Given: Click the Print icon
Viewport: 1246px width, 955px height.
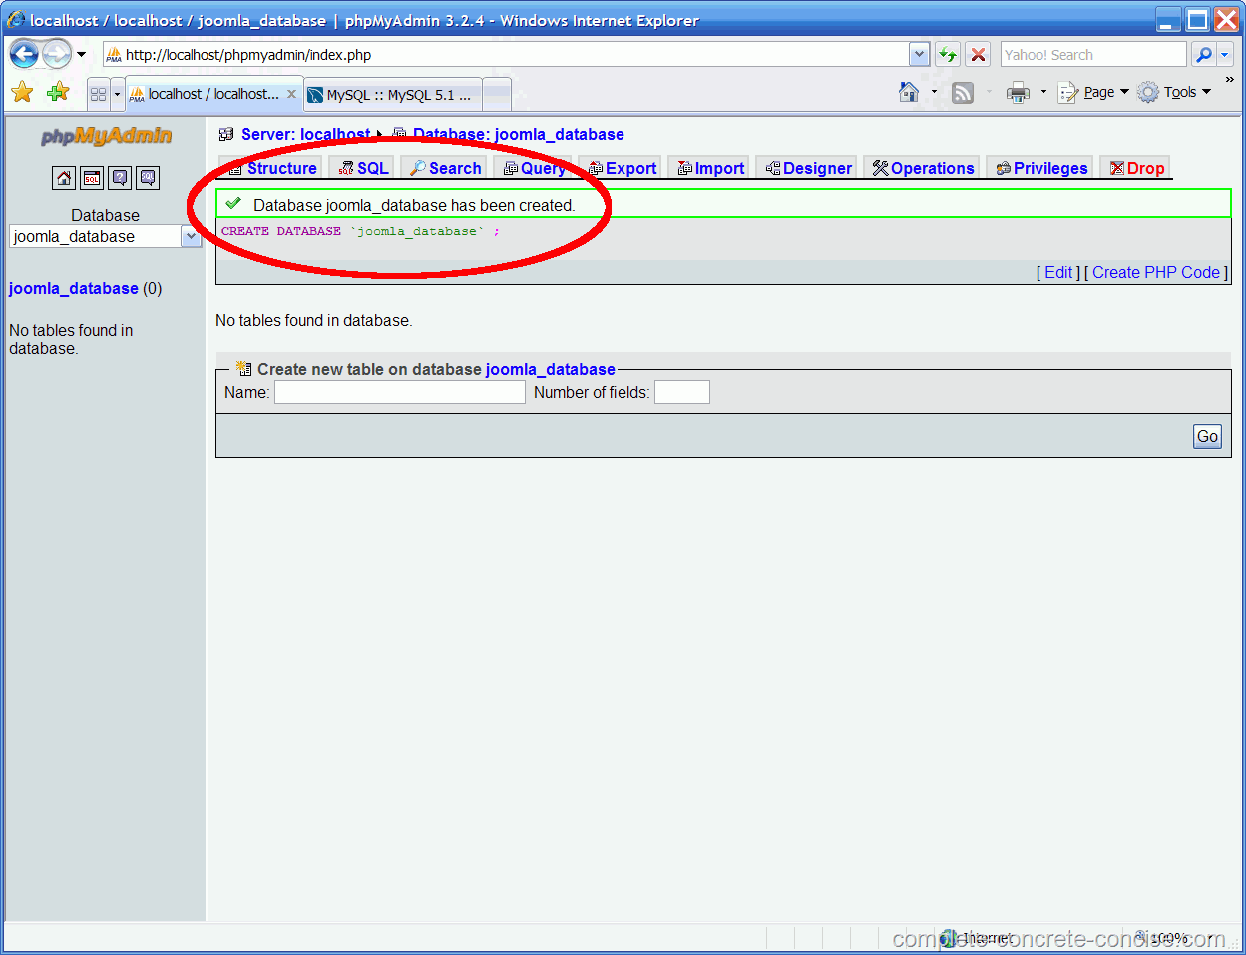Looking at the screenshot, I should pyautogui.click(x=1018, y=93).
